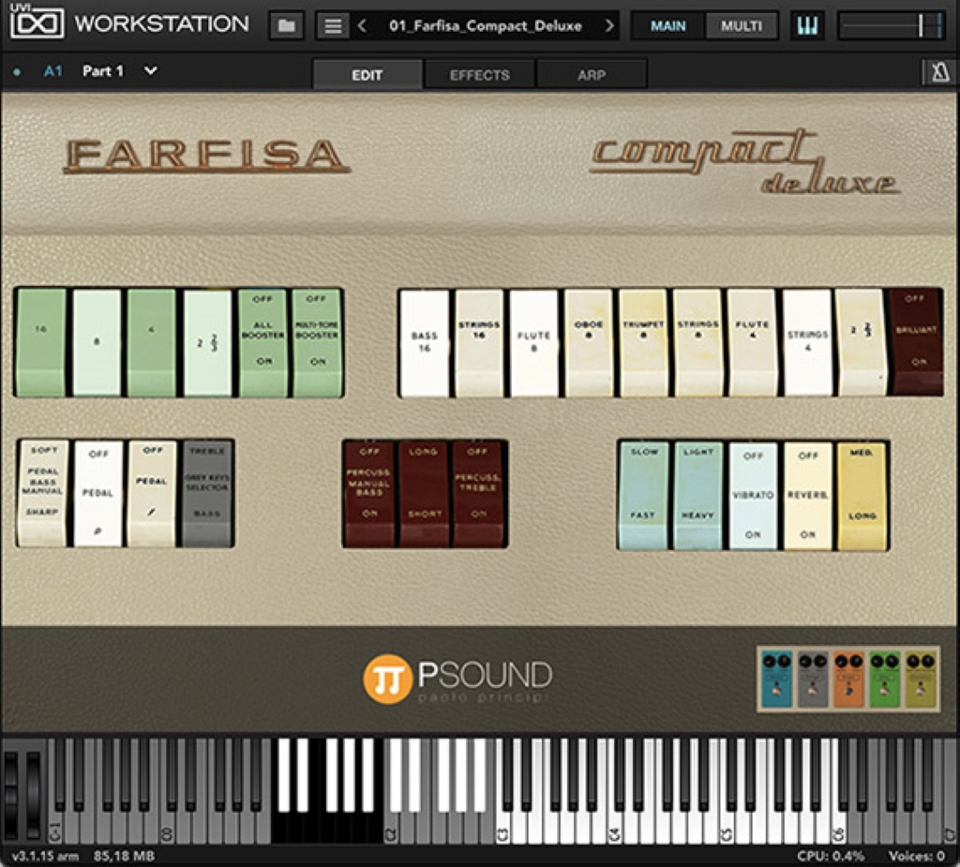The image size is (960, 867).
Task: Turn on the Vibrato rocker
Action: click(x=753, y=496)
